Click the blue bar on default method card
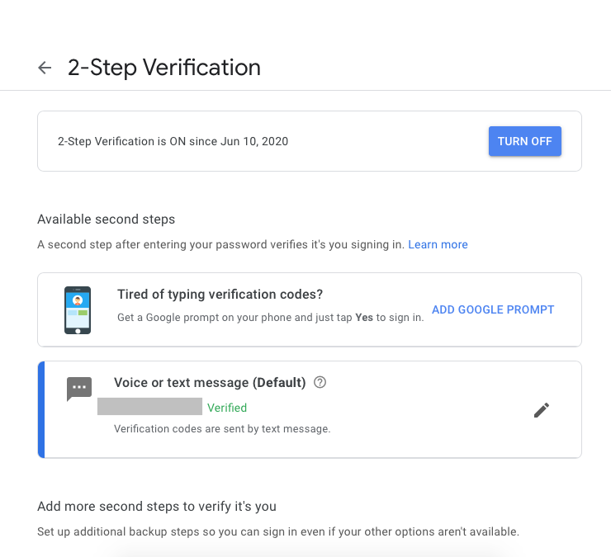Image resolution: width=611 pixels, height=557 pixels. (41, 409)
